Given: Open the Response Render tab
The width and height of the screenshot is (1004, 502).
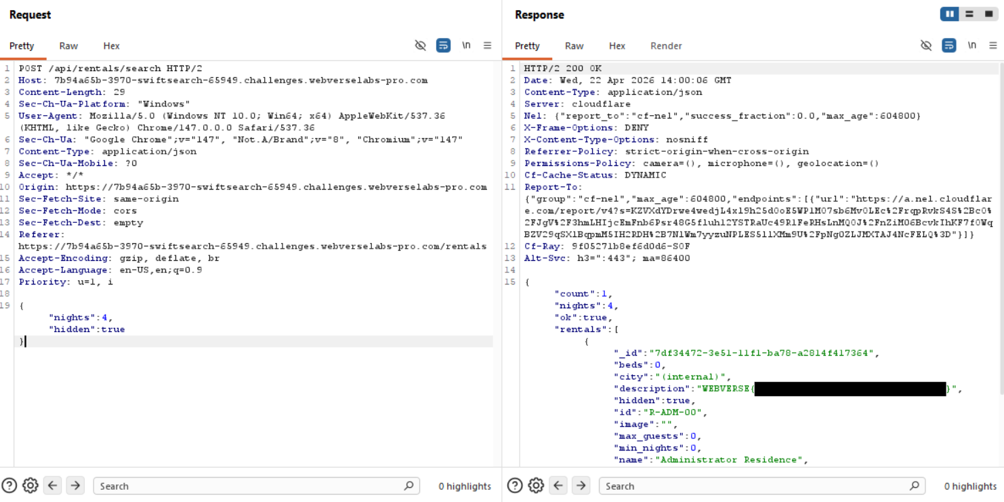Looking at the screenshot, I should click(666, 46).
